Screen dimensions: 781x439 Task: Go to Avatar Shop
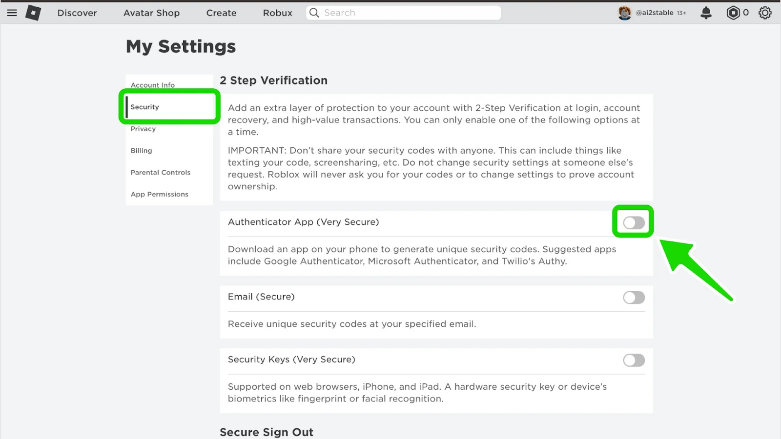pyautogui.click(x=151, y=13)
